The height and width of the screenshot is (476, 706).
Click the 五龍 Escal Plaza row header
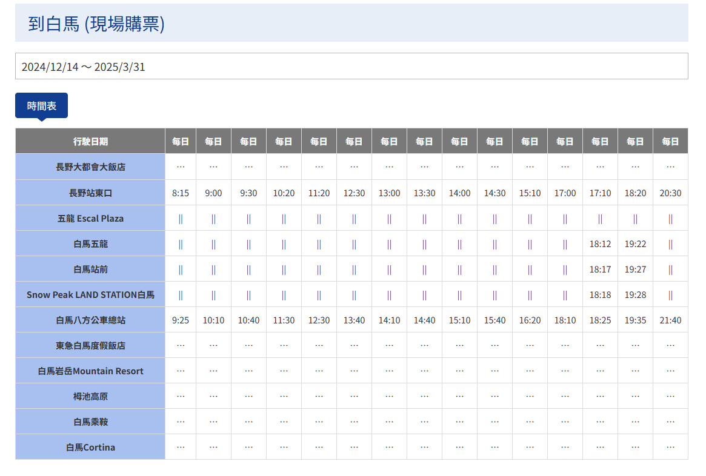coord(90,219)
